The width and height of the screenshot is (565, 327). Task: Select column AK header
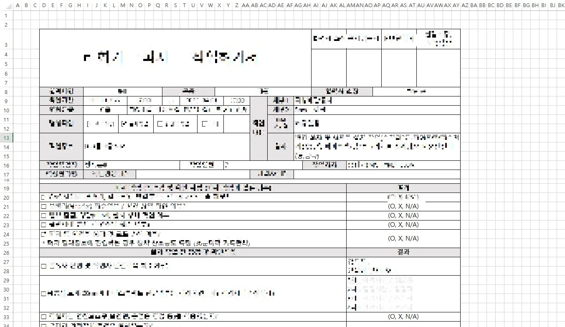click(333, 5)
